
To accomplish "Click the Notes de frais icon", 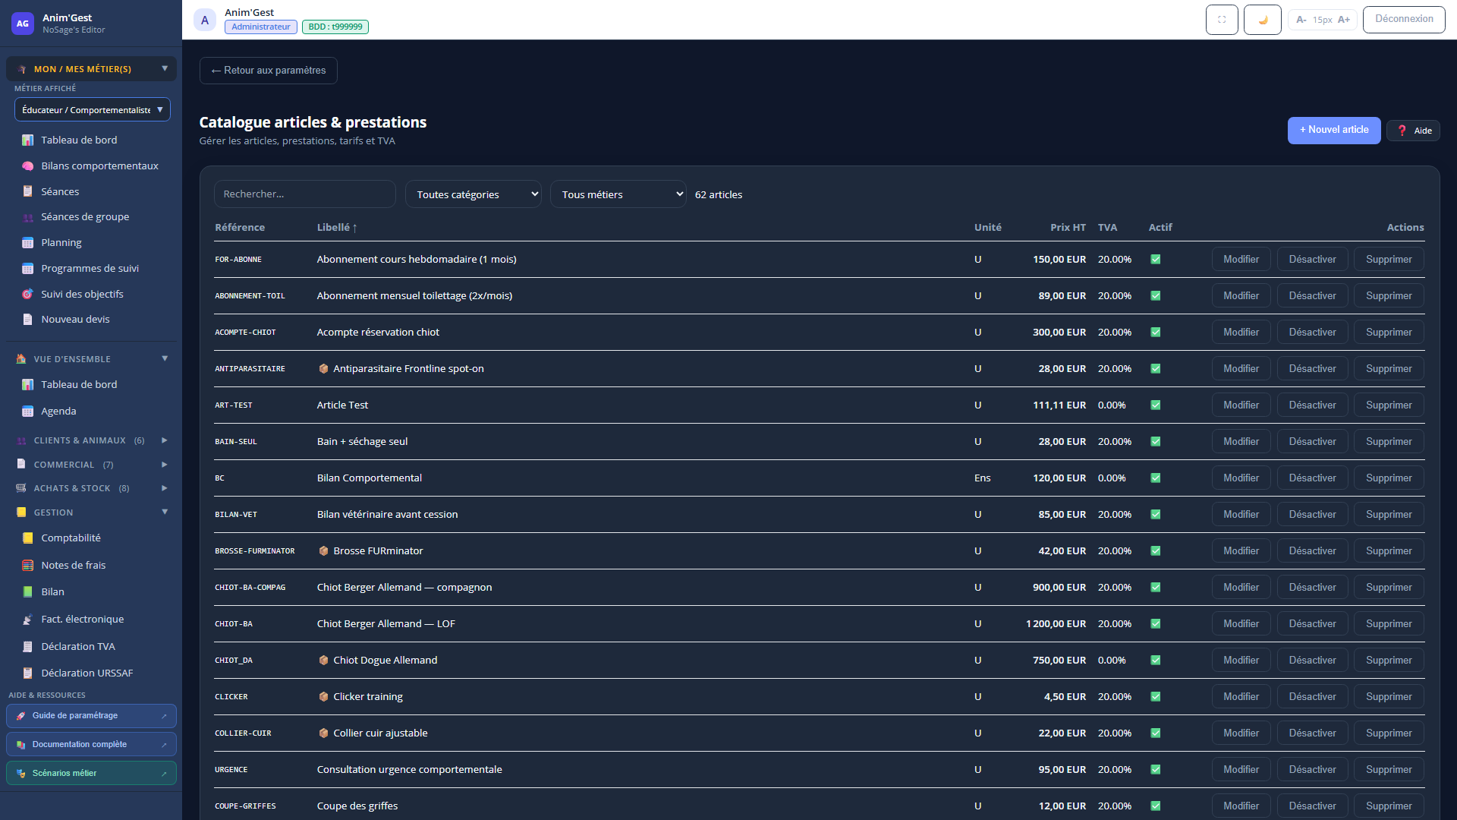I will coord(28,566).
